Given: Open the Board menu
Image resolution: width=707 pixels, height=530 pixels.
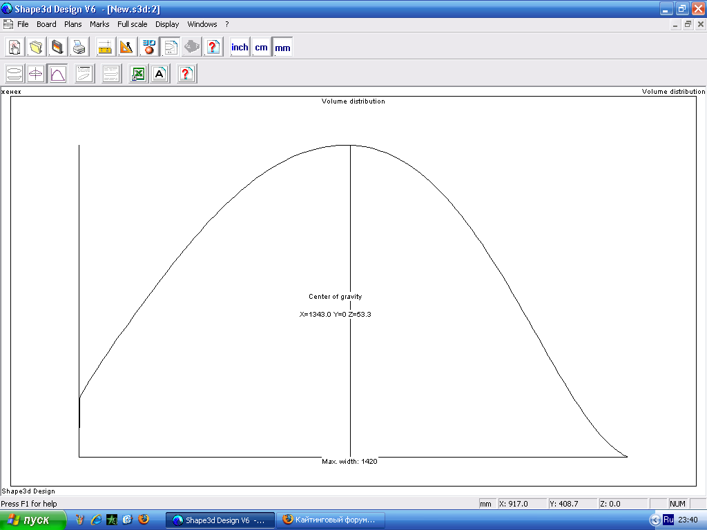Looking at the screenshot, I should [46, 24].
